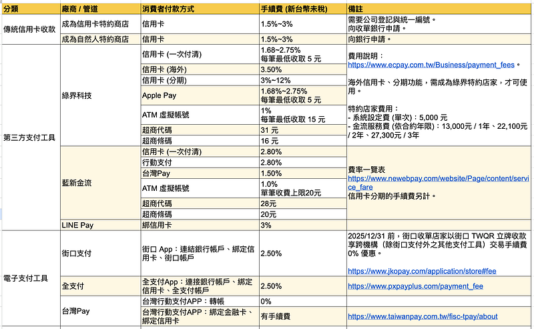Click the 16 元 fee cell

tap(303, 141)
